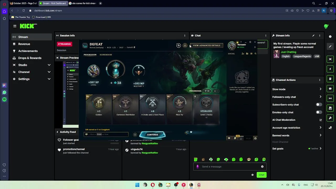Click the ENG language indicator
This screenshot has width=336, height=189.
coord(306,185)
